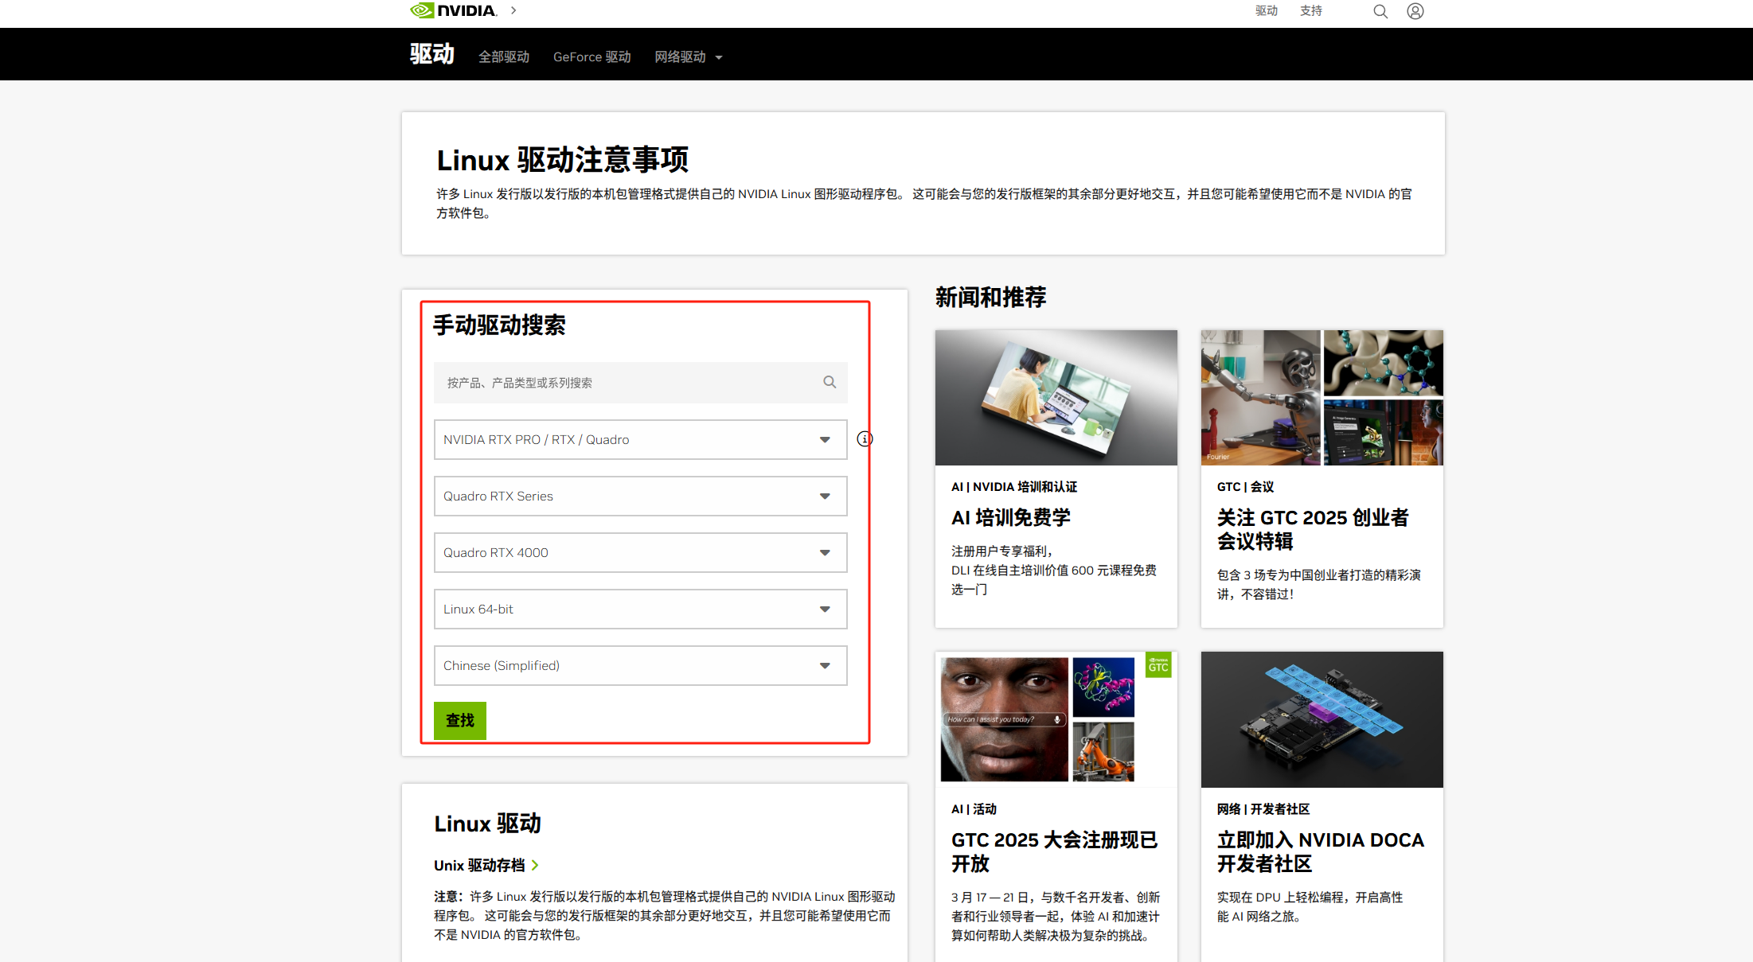The image size is (1753, 962).
Task: Click chevron arrow next to NVIDIA logo
Action: pyautogui.click(x=513, y=10)
